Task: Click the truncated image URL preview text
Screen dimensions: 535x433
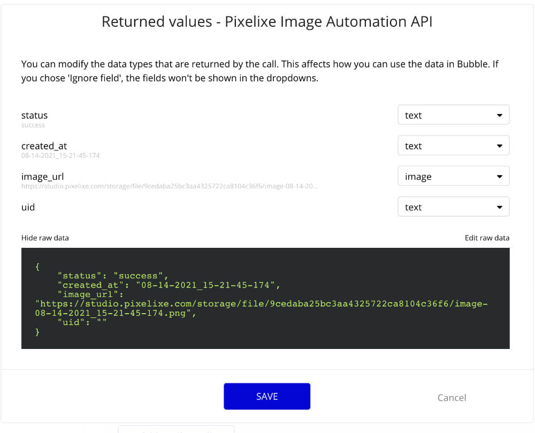Action: pyautogui.click(x=171, y=186)
